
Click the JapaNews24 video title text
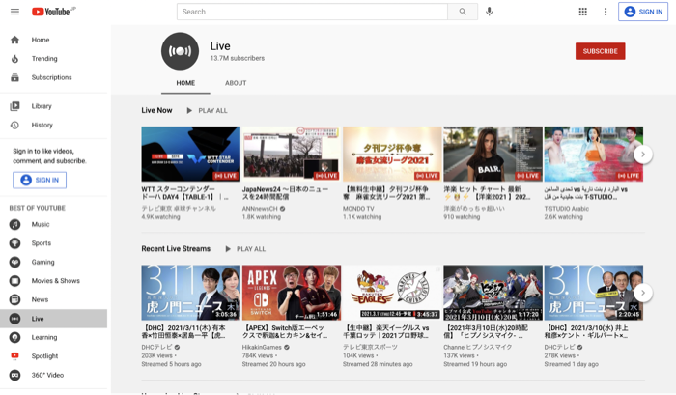[x=286, y=193]
